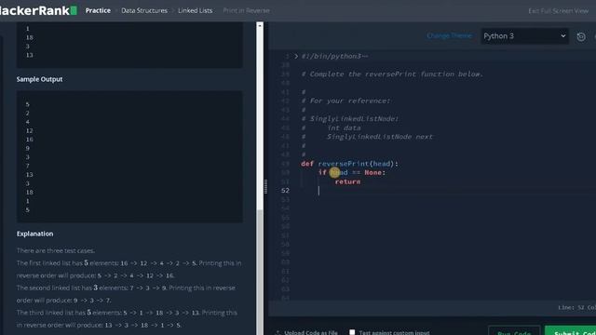This screenshot has height=335, width=596.
Task: Open the Practice breadcrumb link
Action: pyautogui.click(x=98, y=10)
